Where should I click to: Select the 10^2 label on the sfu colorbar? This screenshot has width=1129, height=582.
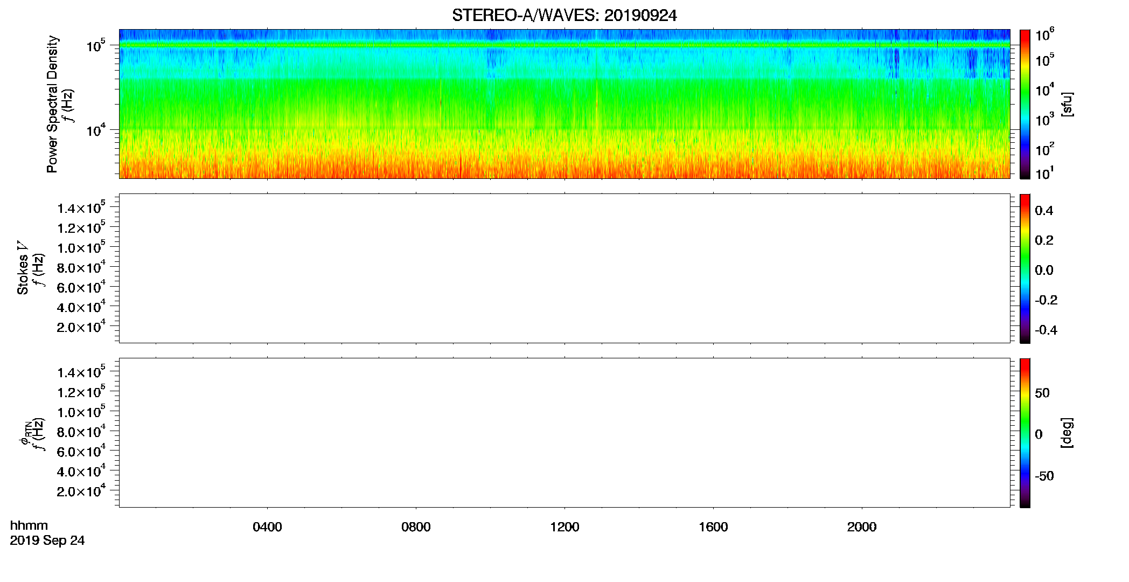(x=1044, y=149)
